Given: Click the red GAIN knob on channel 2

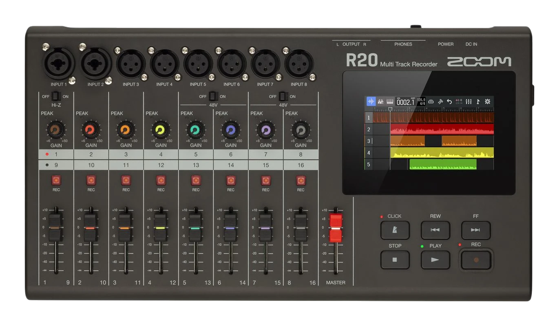Looking at the screenshot, I should pyautogui.click(x=91, y=130).
